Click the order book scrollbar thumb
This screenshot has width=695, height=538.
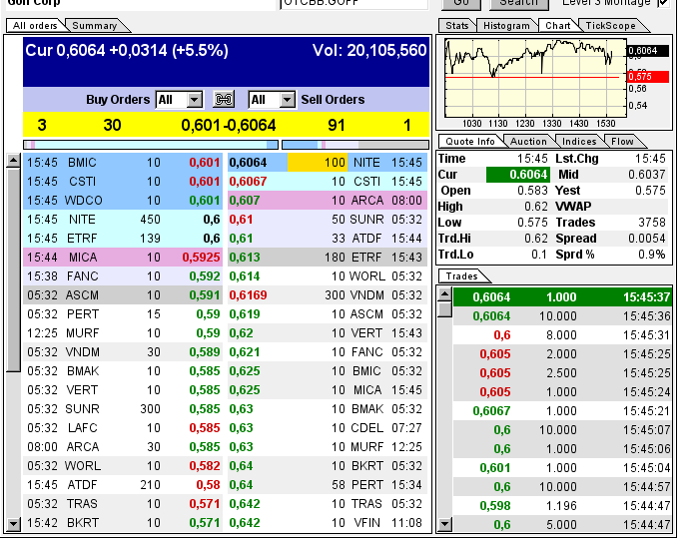14,269
